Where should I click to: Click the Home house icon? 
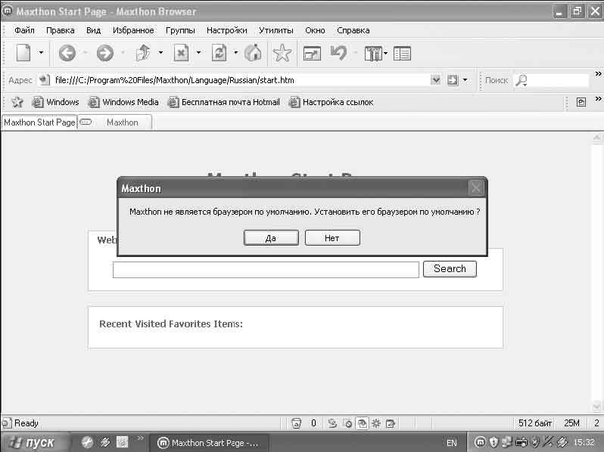coord(253,53)
